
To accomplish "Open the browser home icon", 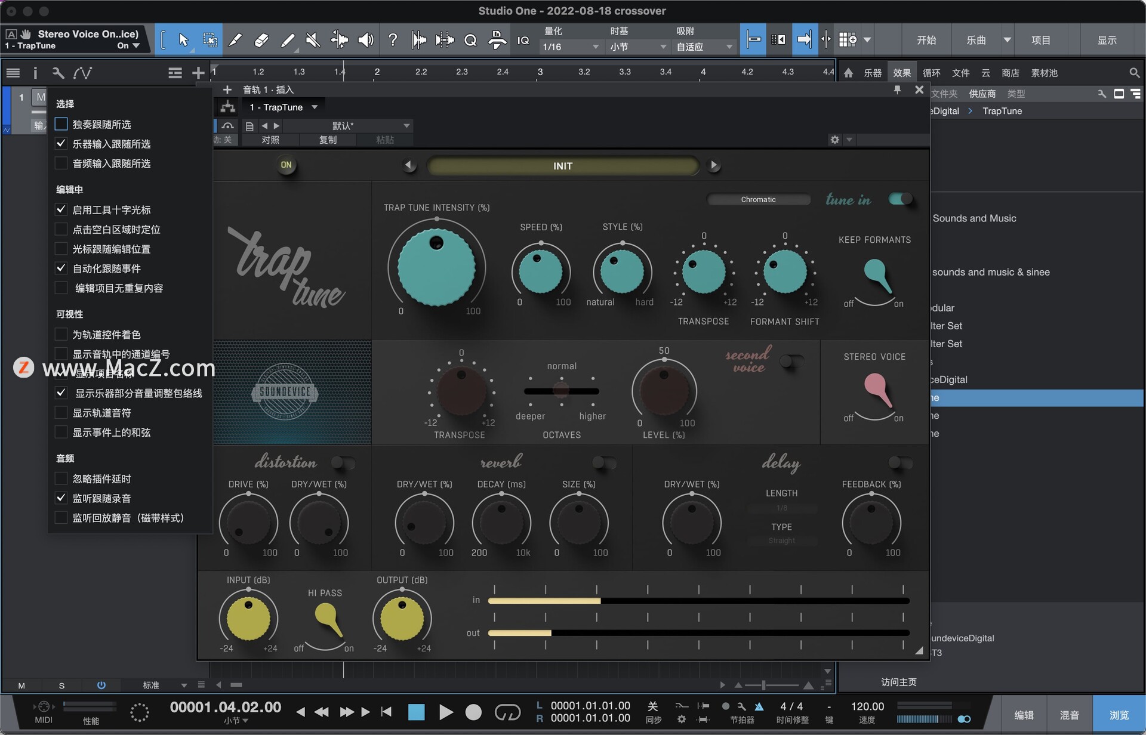I will tap(848, 73).
